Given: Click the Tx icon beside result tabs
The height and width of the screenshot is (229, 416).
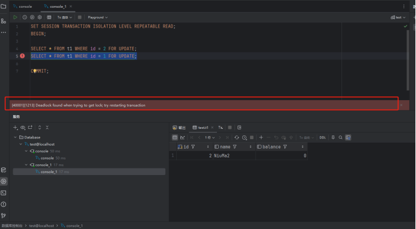Looking at the screenshot, I should pos(221,128).
